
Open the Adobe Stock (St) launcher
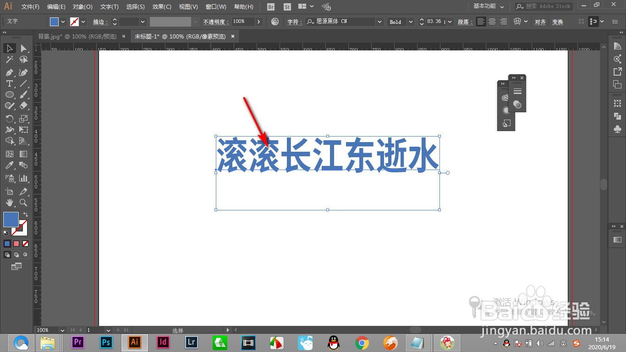coord(287,7)
